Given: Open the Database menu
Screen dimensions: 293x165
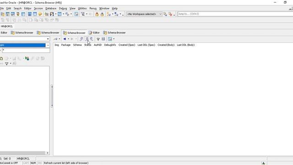Looking at the screenshot, I should click(x=51, y=8).
